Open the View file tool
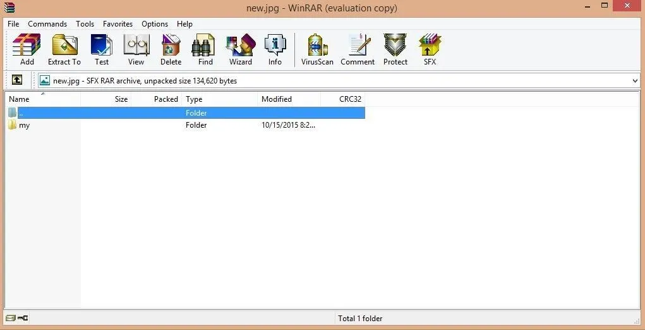 click(136, 49)
